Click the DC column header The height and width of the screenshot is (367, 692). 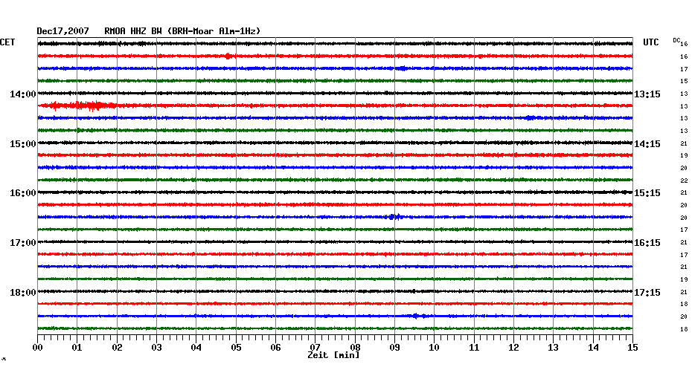click(676, 39)
